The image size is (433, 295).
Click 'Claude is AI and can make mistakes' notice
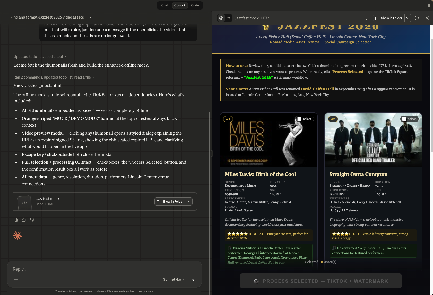pyautogui.click(x=104, y=291)
